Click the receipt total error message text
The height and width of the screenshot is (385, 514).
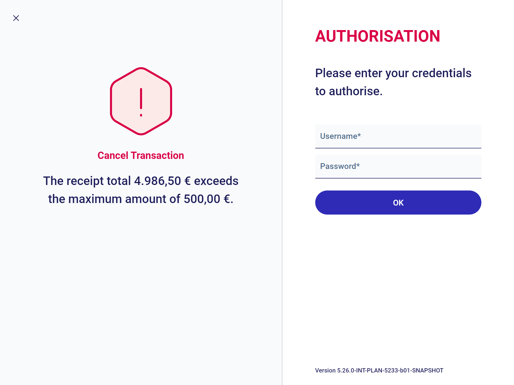coord(141,190)
